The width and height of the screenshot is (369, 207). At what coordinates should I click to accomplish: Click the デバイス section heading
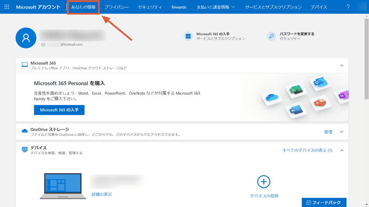39,148
